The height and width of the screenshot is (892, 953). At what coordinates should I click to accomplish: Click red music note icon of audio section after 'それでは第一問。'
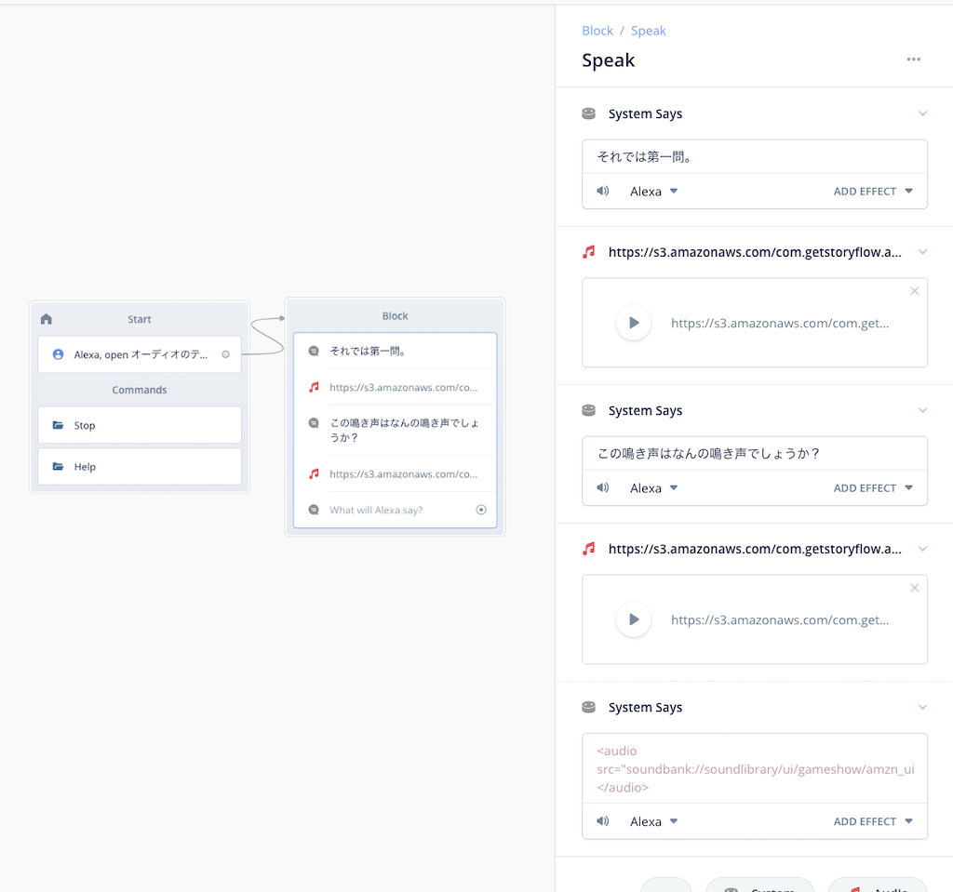coord(588,251)
